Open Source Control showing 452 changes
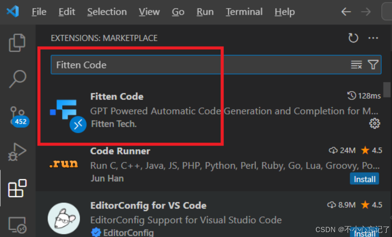The image size is (392, 237). [17, 115]
